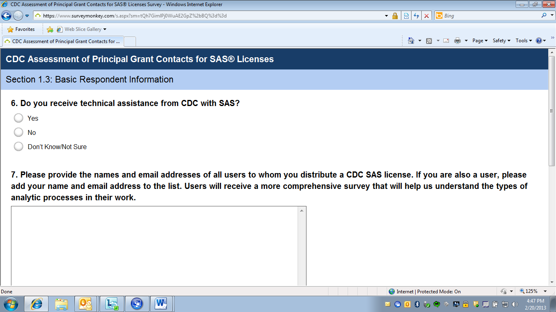The image size is (556, 312).
Task: Click the security lock icon in address bar
Action: (x=395, y=16)
